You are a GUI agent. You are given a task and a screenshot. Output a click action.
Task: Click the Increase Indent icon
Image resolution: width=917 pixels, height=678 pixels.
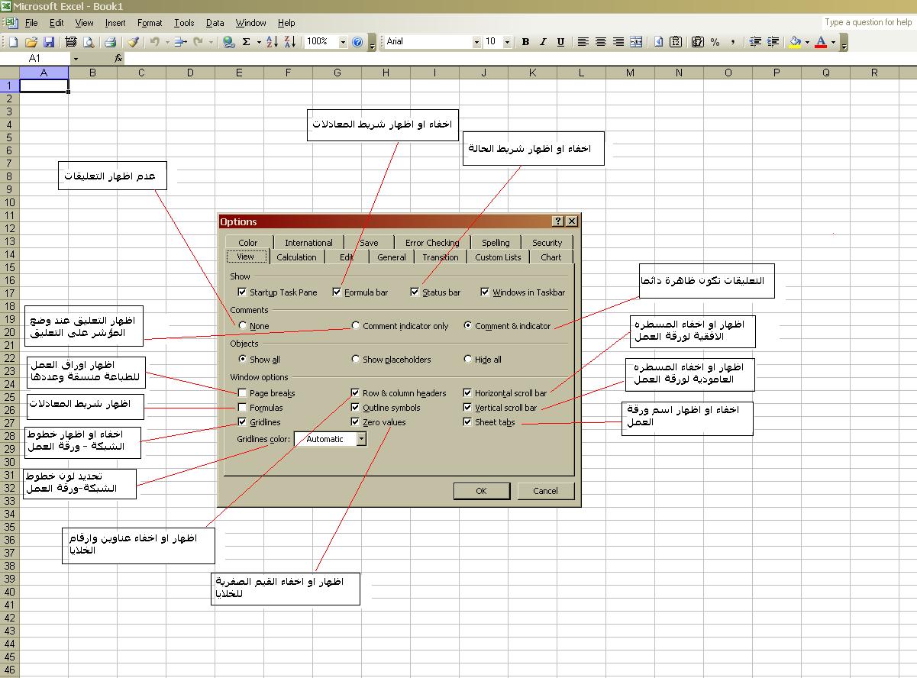click(773, 42)
